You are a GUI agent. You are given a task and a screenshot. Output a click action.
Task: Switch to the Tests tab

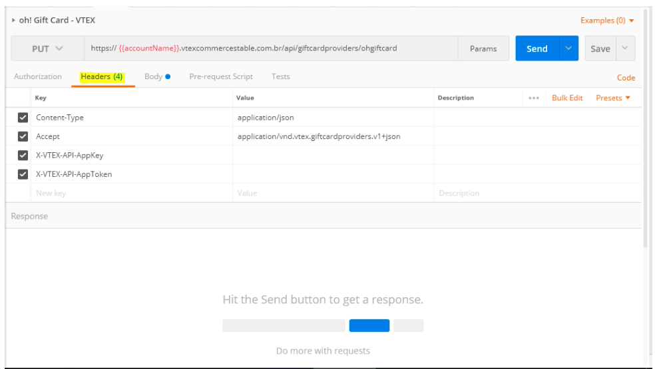(280, 77)
